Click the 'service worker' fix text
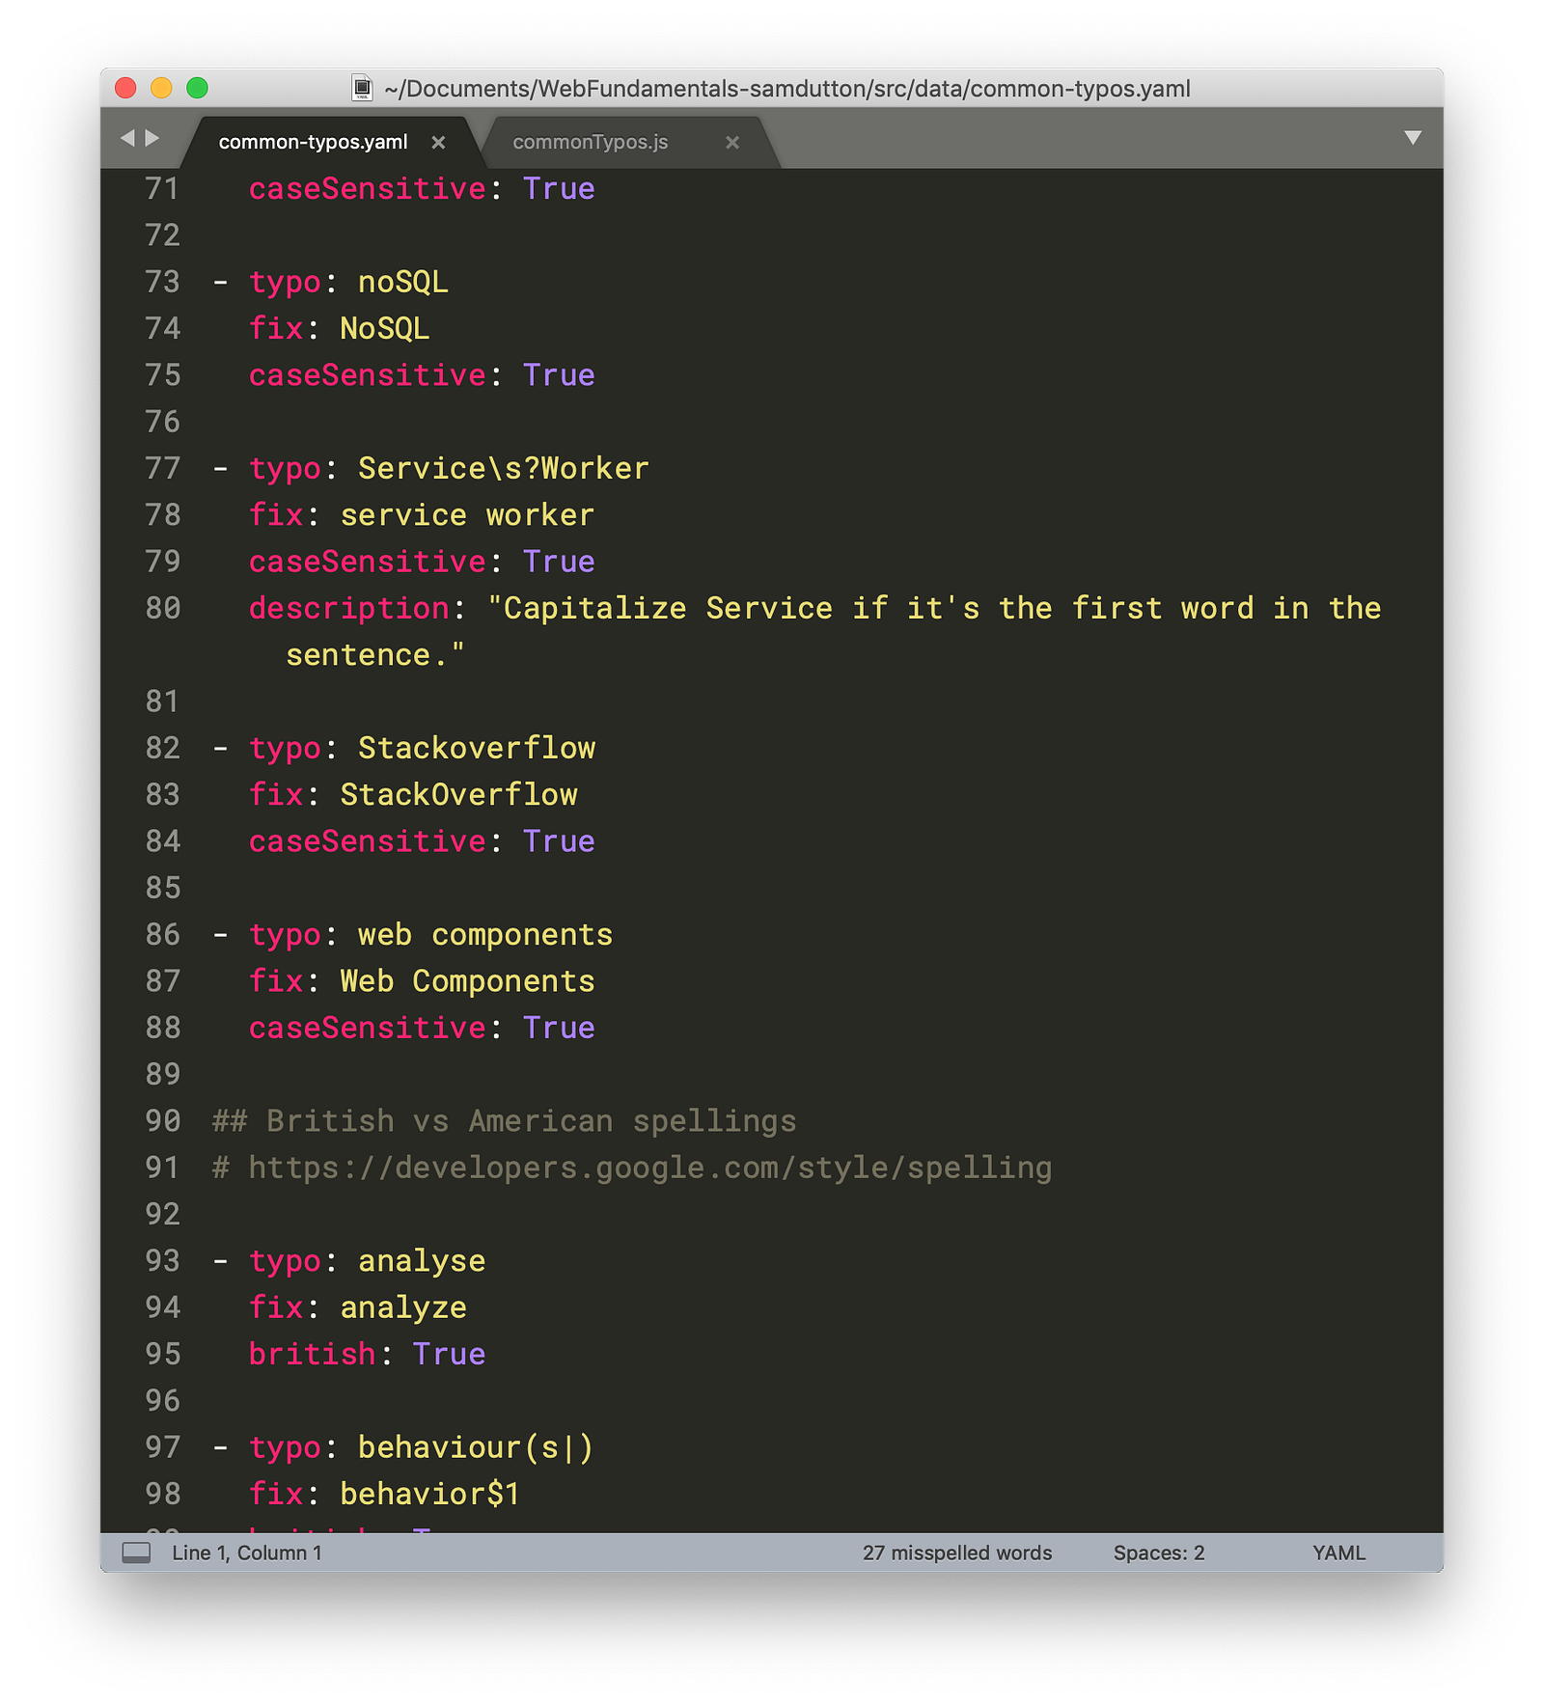 point(467,515)
